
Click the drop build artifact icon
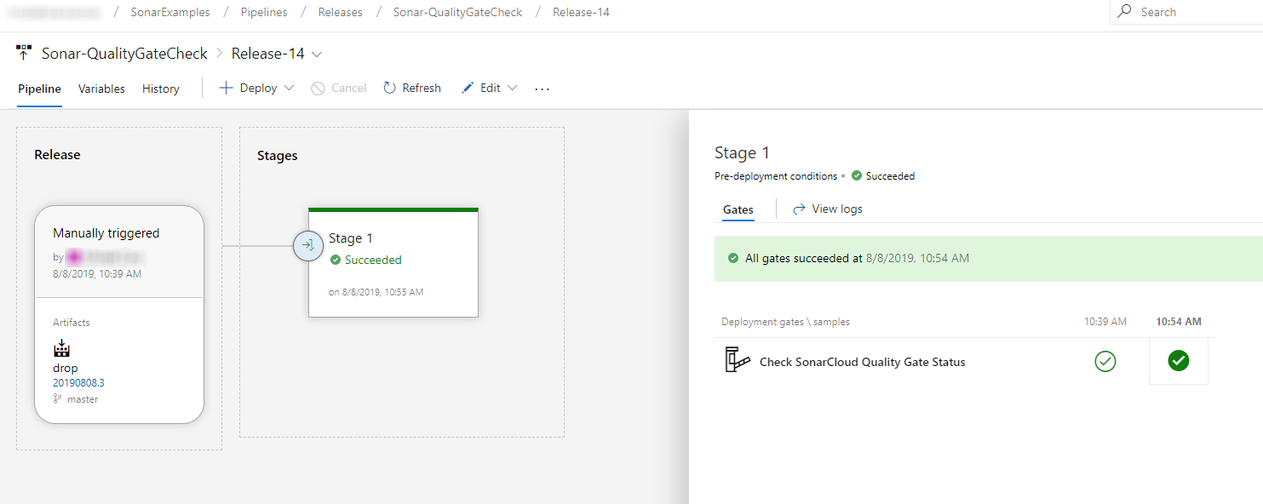pyautogui.click(x=61, y=348)
